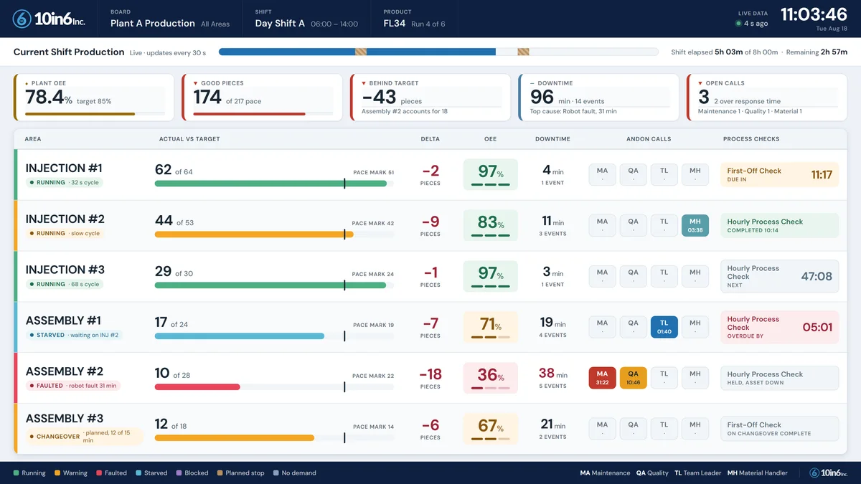Open the Hourly Process Check completed 10:14

point(779,226)
